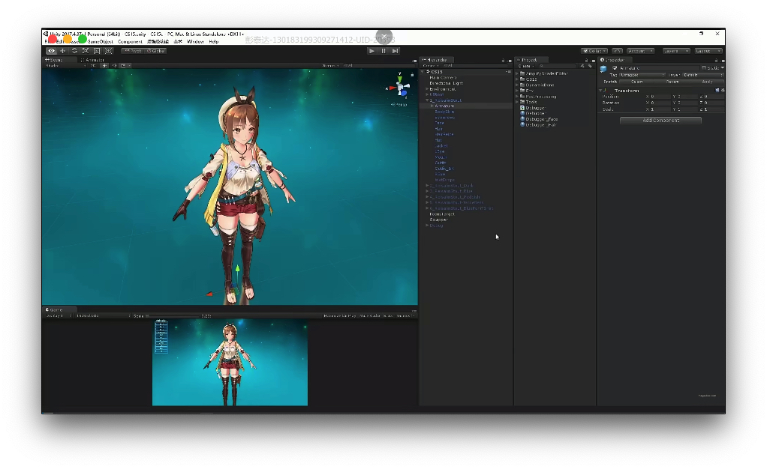Toggle scene lighting icon in Scene toolbar
767x469 pixels.
[x=104, y=65]
